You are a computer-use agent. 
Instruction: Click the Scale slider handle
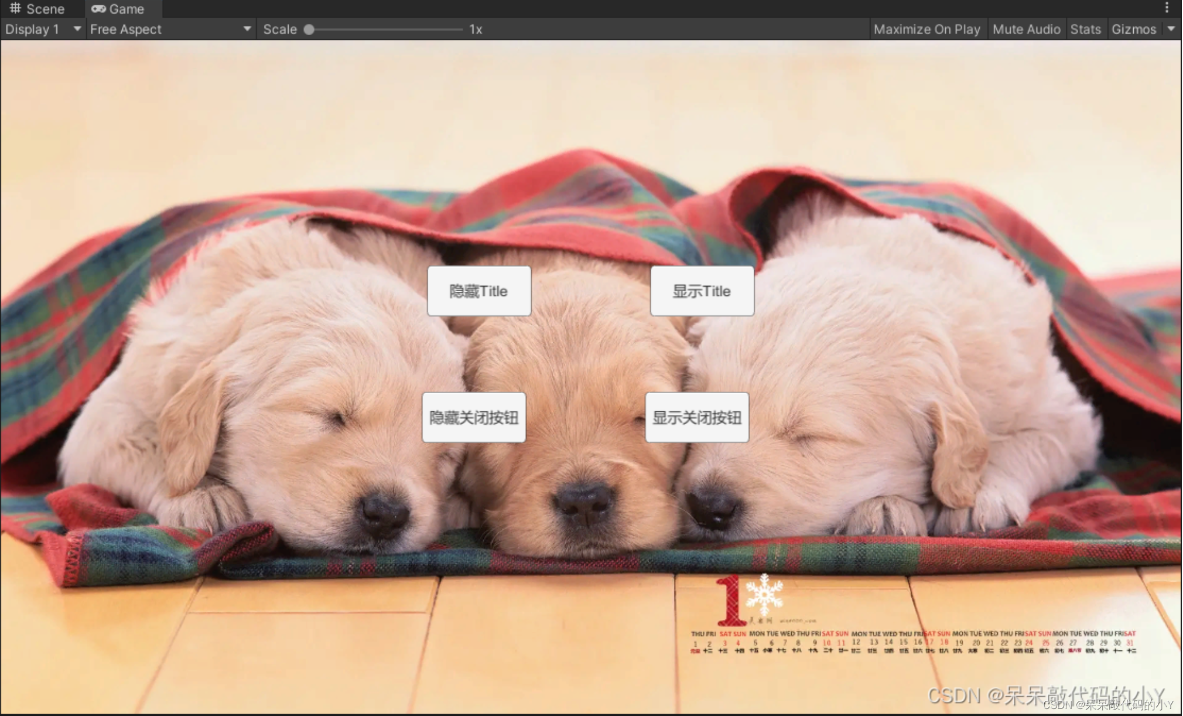click(309, 29)
